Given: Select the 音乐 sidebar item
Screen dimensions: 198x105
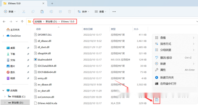Looking at the screenshot, I should pyautogui.click(x=13, y=72).
